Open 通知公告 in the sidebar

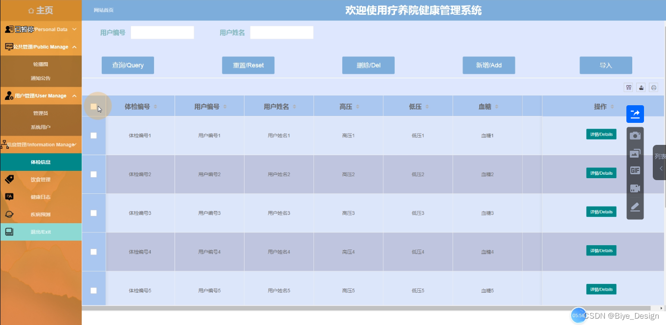[41, 78]
